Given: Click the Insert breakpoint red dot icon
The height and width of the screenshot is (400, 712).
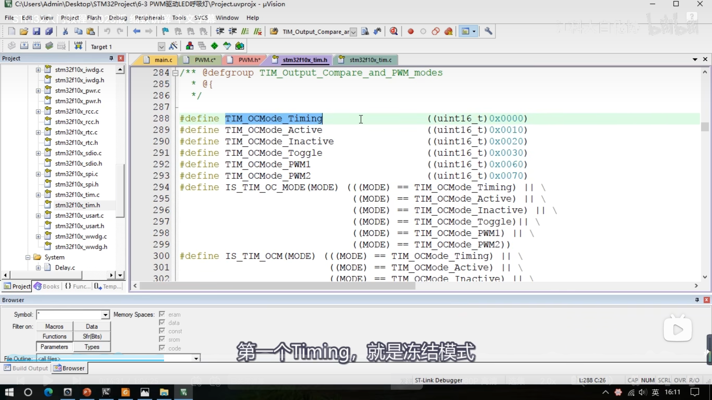Looking at the screenshot, I should coord(411,31).
